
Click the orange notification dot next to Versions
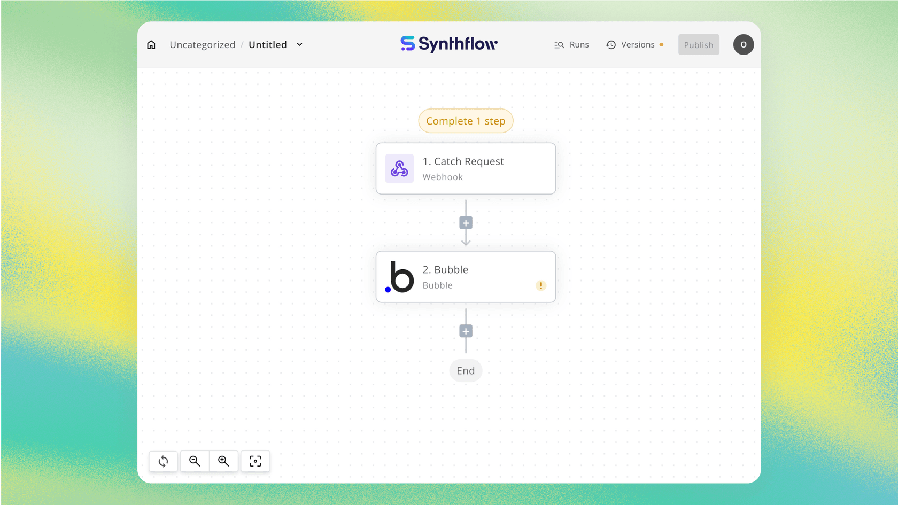(x=662, y=45)
